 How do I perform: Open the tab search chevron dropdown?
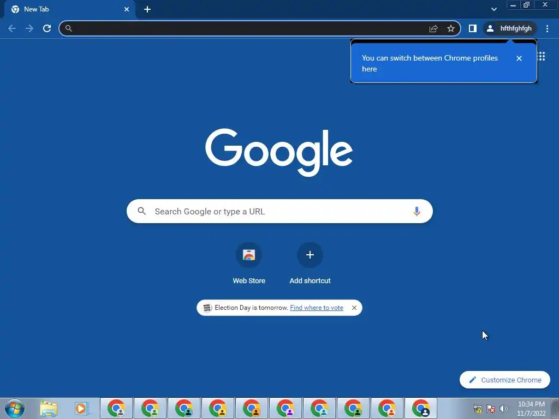[x=493, y=9]
